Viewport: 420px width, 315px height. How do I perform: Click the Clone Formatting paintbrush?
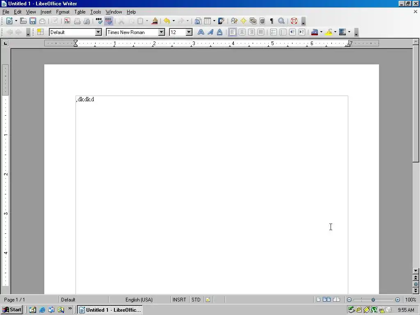coord(155,21)
